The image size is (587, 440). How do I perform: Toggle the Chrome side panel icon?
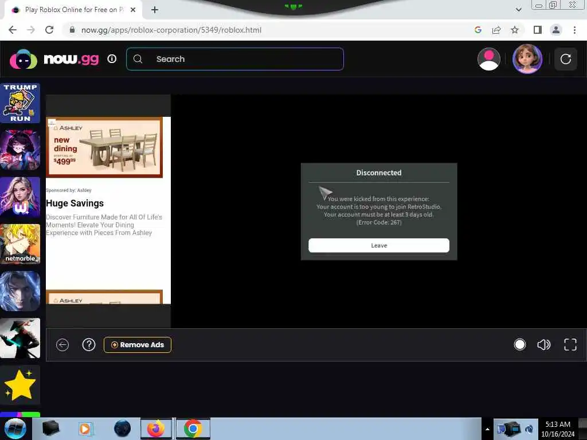pos(537,30)
